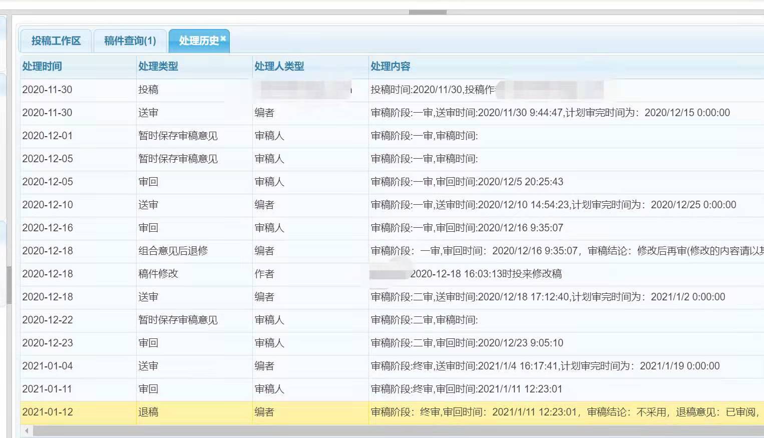Screen dimensions: 764x438
Task: Sort by the 处理时间 column header
Action: 42,66
